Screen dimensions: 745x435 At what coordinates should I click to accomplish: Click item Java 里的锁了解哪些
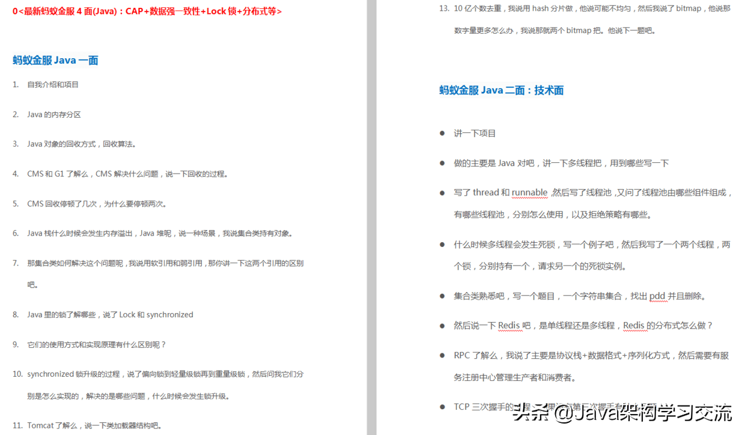point(110,315)
